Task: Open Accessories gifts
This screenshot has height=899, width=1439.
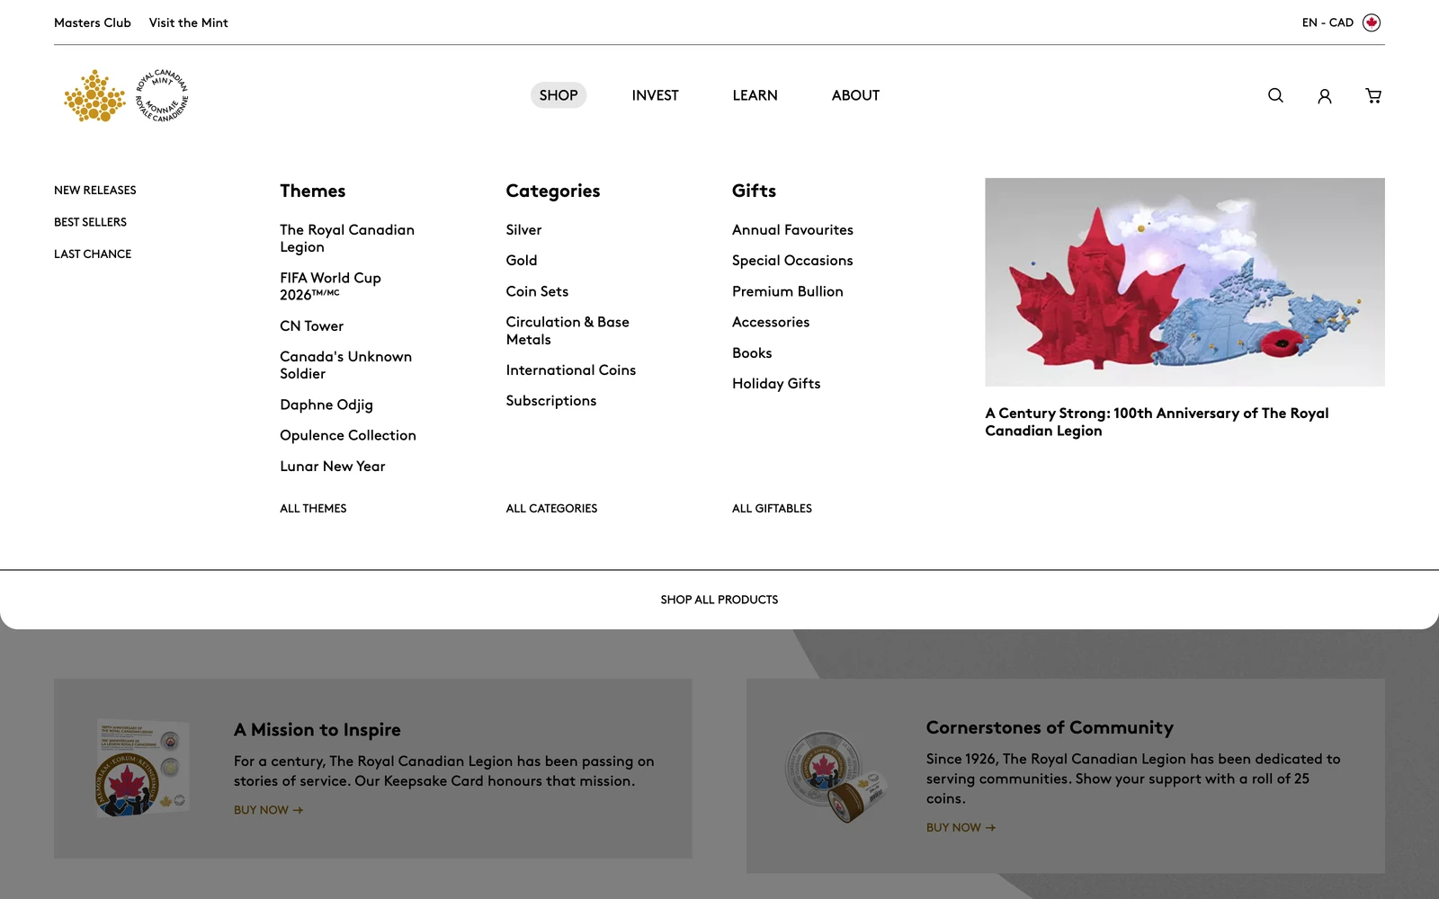Action: (771, 322)
